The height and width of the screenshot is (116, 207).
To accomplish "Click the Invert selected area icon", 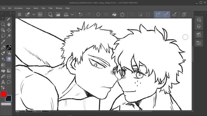I will coord(140,15).
